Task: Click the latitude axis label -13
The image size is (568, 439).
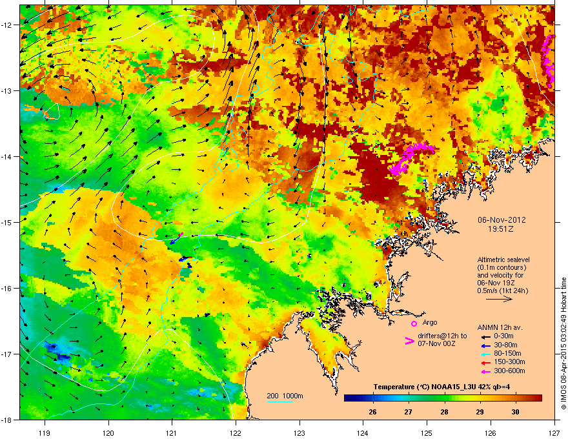Action: 7,90
